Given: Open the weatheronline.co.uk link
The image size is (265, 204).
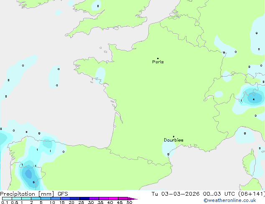Looking at the screenshot, I should [x=230, y=200].
